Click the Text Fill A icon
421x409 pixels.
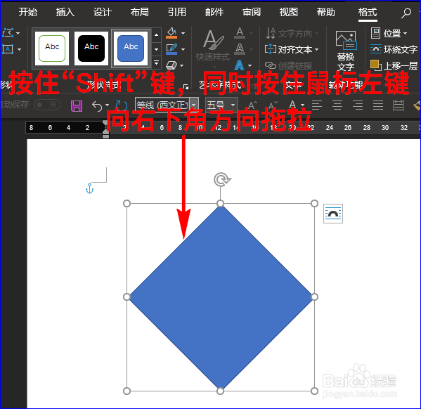point(240,33)
